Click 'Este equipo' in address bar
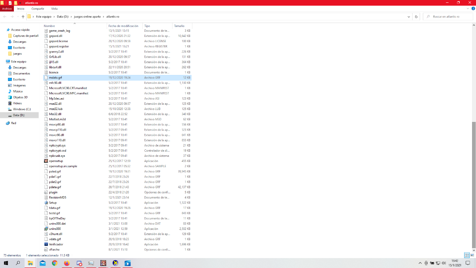The width and height of the screenshot is (476, 268). pyautogui.click(x=44, y=17)
